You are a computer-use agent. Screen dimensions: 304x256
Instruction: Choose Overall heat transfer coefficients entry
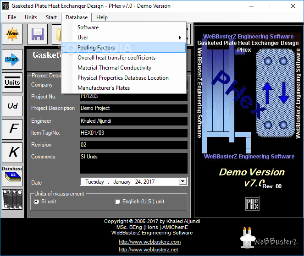124,58
